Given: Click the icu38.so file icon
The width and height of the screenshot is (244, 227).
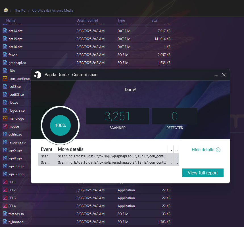Looking at the screenshot, I should (5, 86).
